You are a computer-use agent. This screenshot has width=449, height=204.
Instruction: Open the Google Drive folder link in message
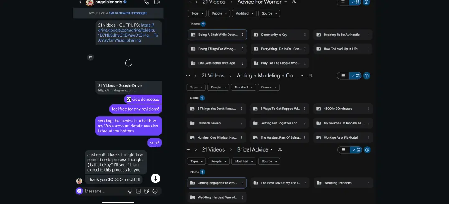(x=128, y=33)
